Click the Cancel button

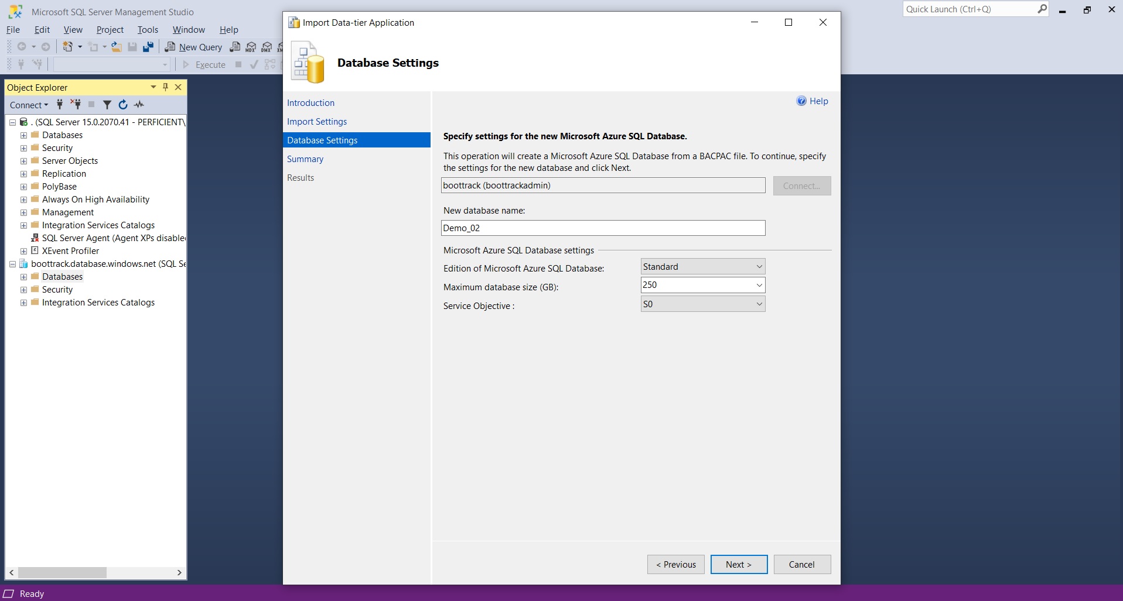[802, 565]
